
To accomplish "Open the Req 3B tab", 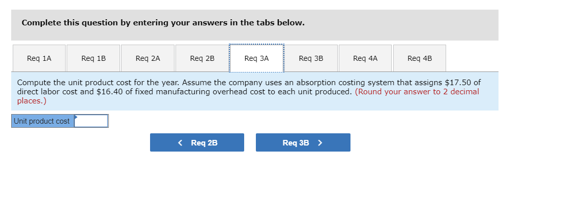I will pos(311,58).
